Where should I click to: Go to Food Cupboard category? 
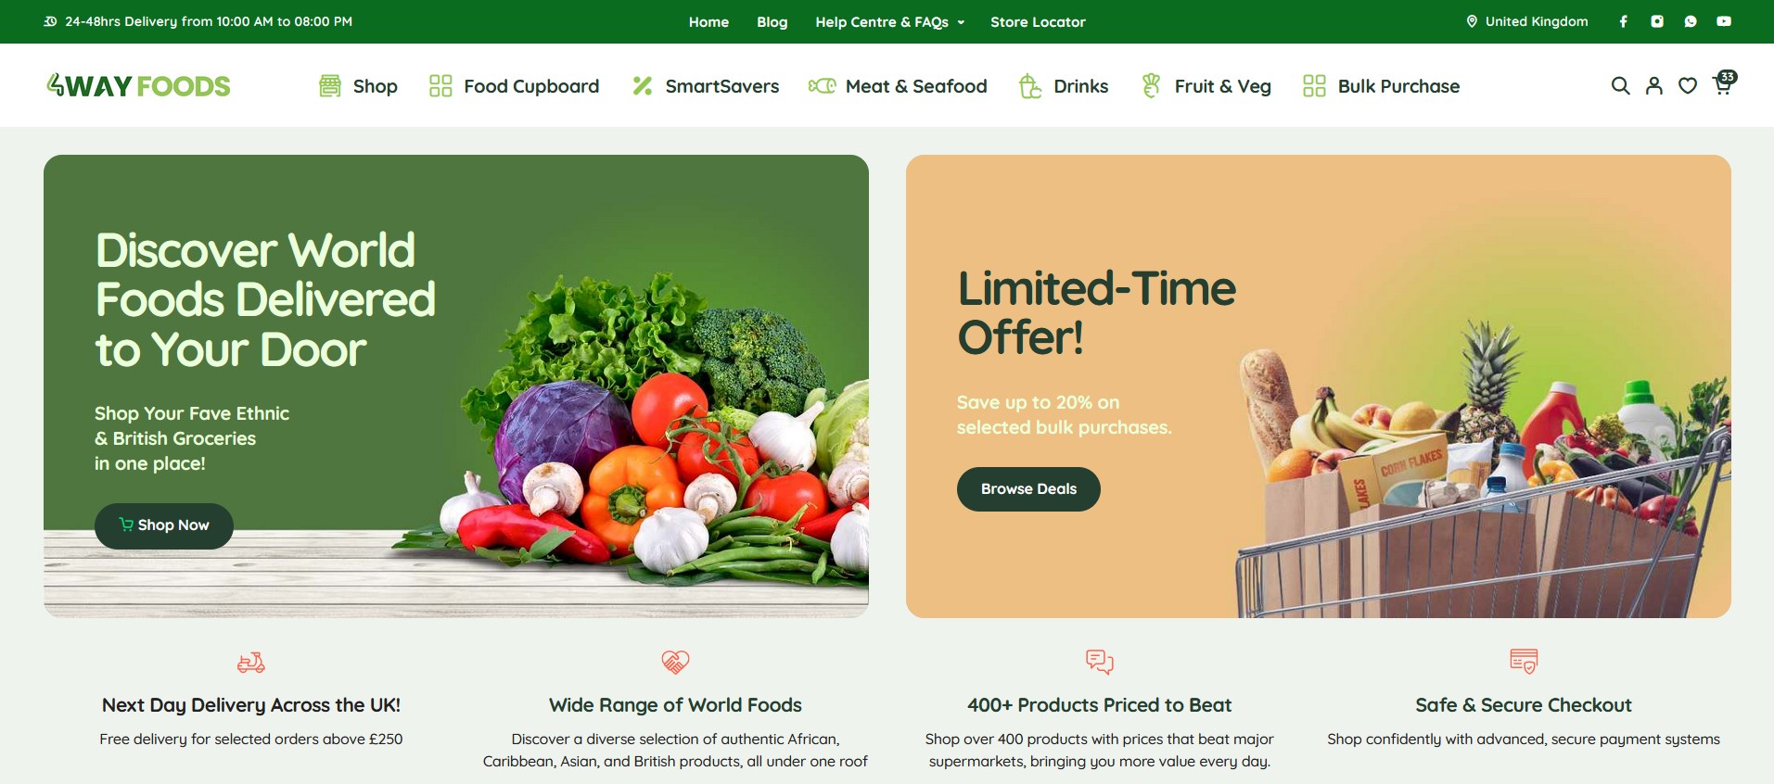tap(514, 86)
